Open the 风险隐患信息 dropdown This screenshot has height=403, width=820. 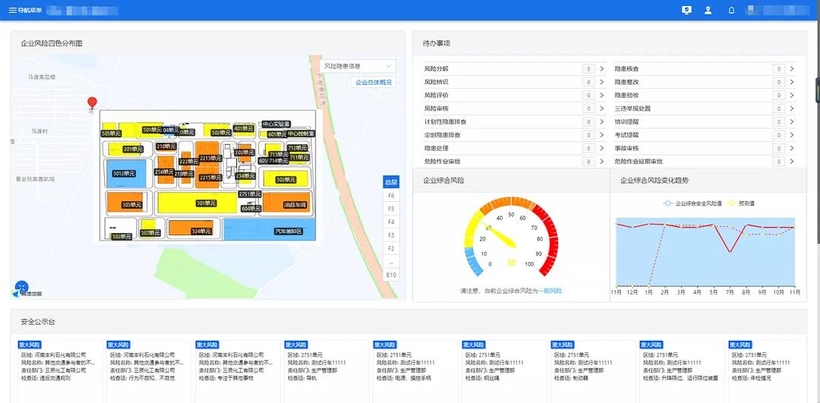358,66
